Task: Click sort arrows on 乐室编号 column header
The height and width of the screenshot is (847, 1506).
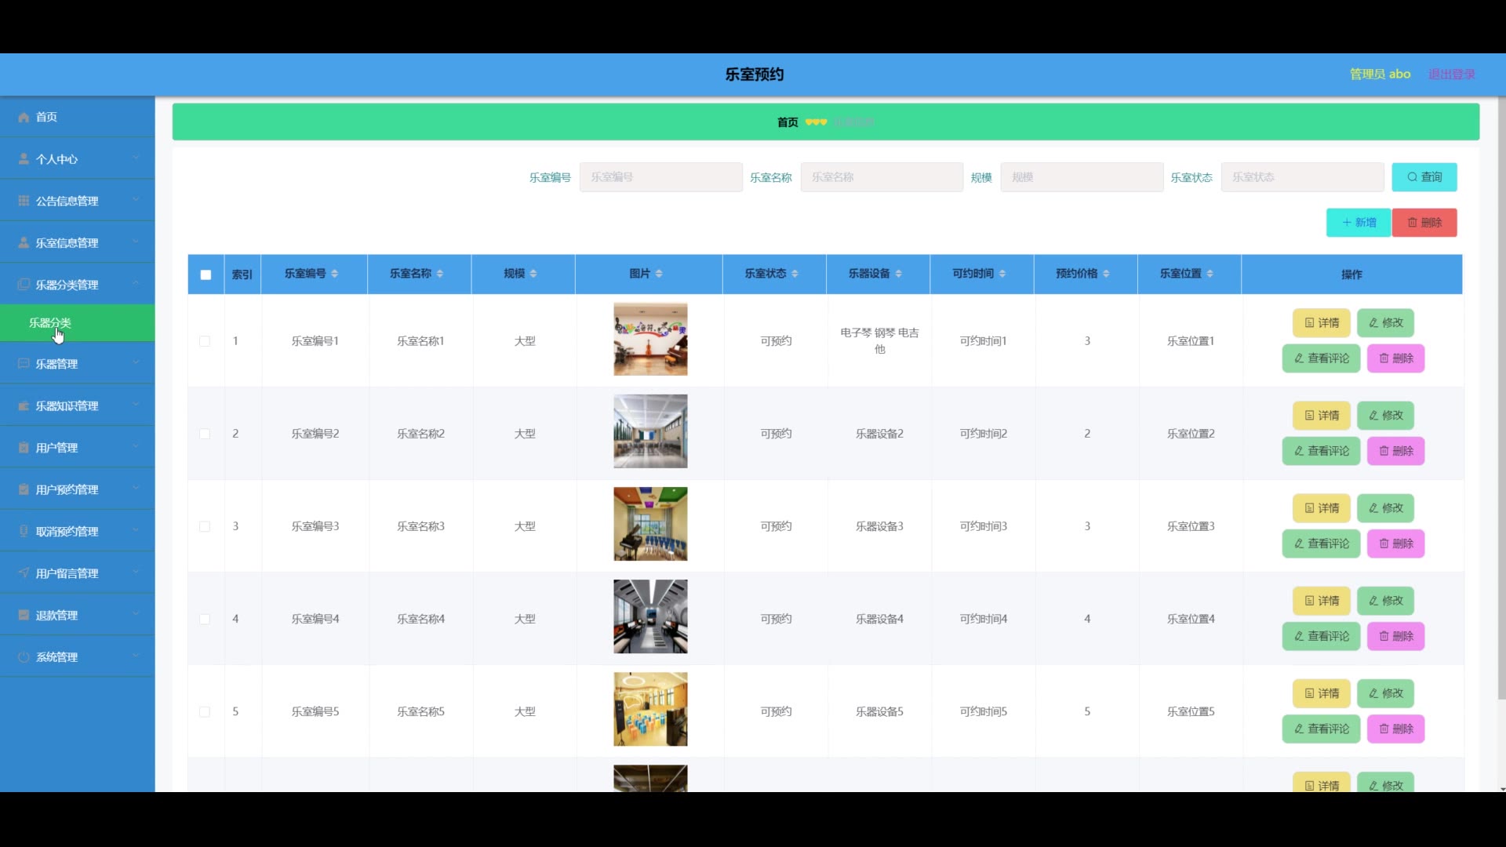Action: point(335,274)
